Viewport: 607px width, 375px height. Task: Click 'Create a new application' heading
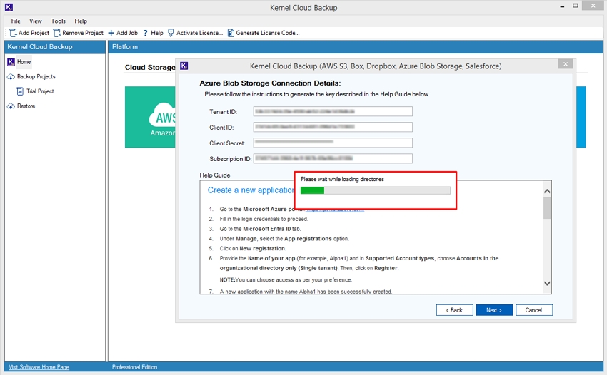(x=251, y=190)
